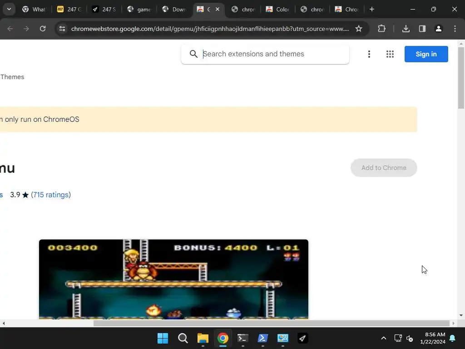Toggle the browser side panel
Viewport: 465px width, 349px height.
[422, 29]
